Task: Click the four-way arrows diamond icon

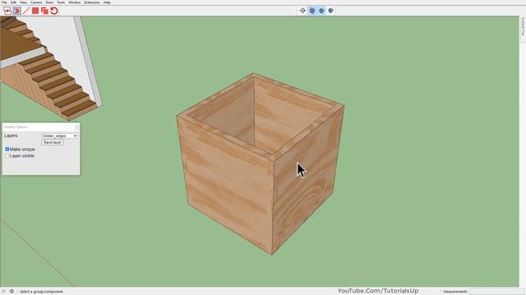Action: pos(302,11)
